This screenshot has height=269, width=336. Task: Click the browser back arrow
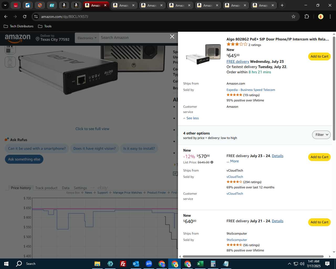click(6, 17)
